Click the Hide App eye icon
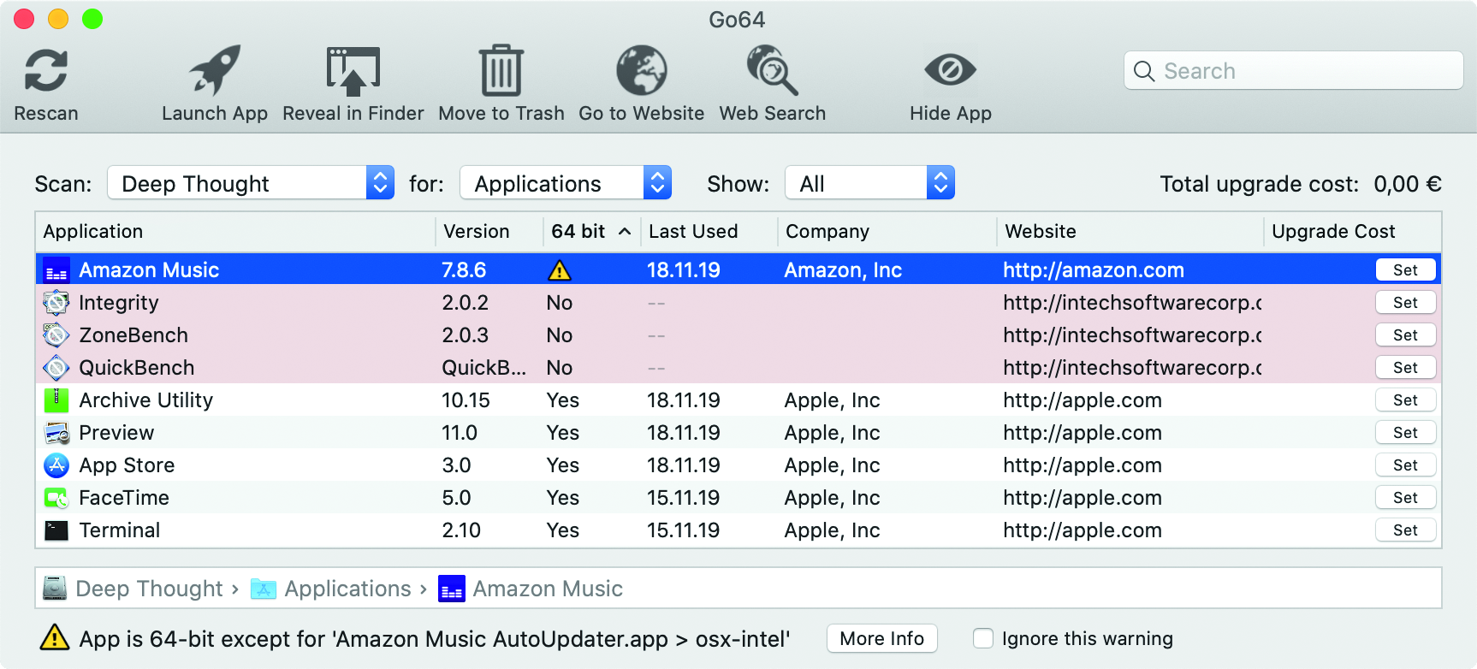Viewport: 1477px width, 669px height. 950,71
